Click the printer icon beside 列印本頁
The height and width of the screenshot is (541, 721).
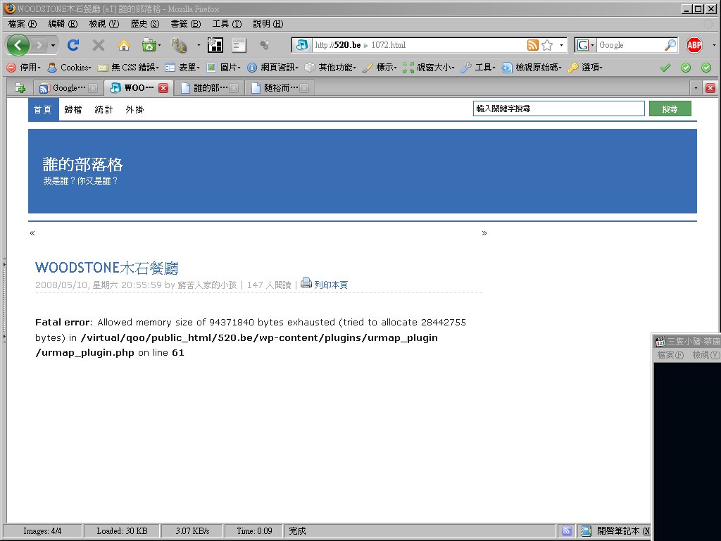(x=306, y=283)
